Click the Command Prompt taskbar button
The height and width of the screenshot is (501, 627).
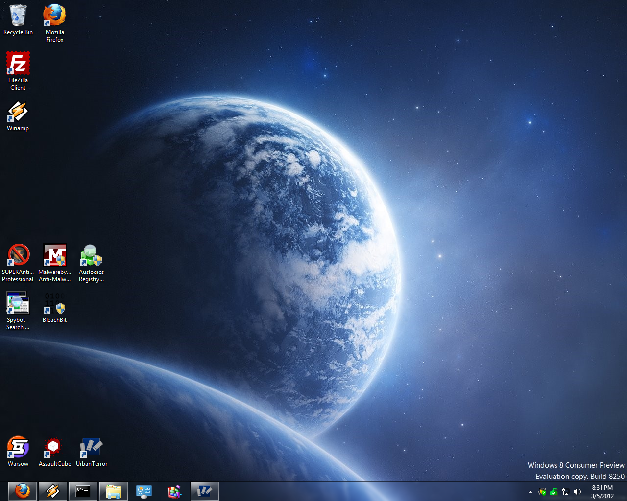83,491
